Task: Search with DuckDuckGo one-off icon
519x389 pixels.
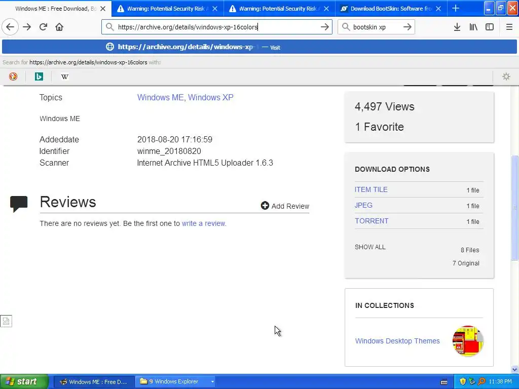Action: [13, 76]
